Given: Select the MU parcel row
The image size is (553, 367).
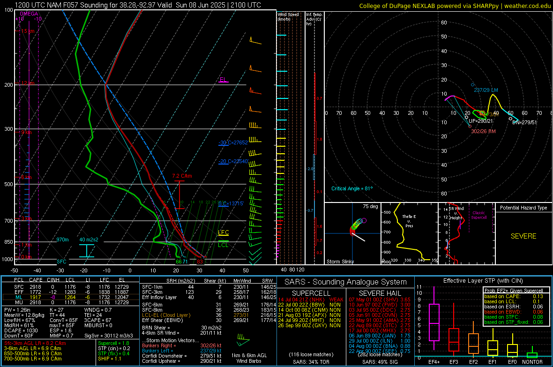Looking at the screenshot, I should coord(71,302).
